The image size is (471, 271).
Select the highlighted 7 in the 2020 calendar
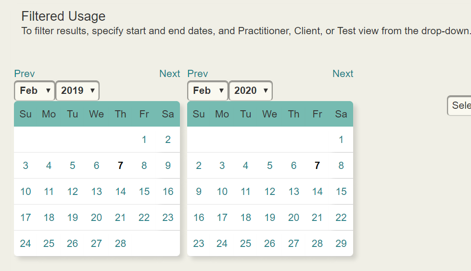pos(317,166)
